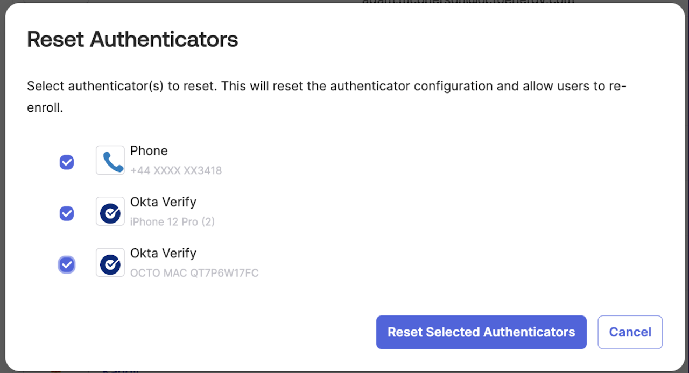Click the partially hidden email address behind dialog
Image resolution: width=689 pixels, height=373 pixels.
pos(467,2)
